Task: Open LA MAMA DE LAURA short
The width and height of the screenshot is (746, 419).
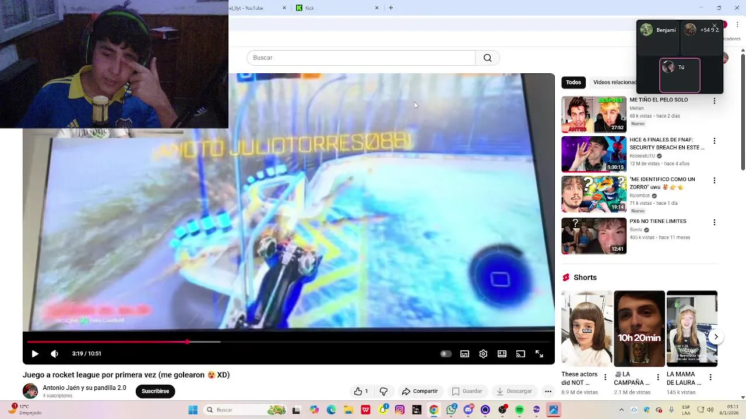Action: (x=692, y=329)
